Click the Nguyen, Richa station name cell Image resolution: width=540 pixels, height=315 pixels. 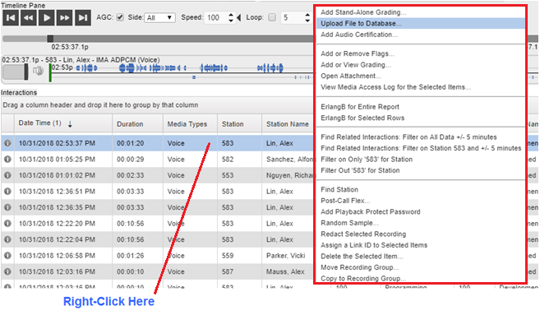click(288, 175)
